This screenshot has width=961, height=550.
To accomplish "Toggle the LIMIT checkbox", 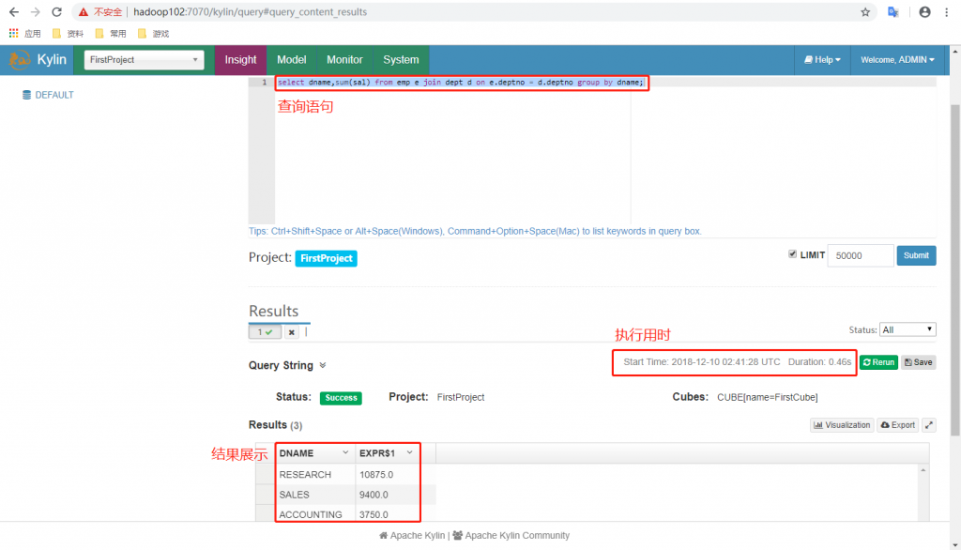I will click(x=792, y=253).
